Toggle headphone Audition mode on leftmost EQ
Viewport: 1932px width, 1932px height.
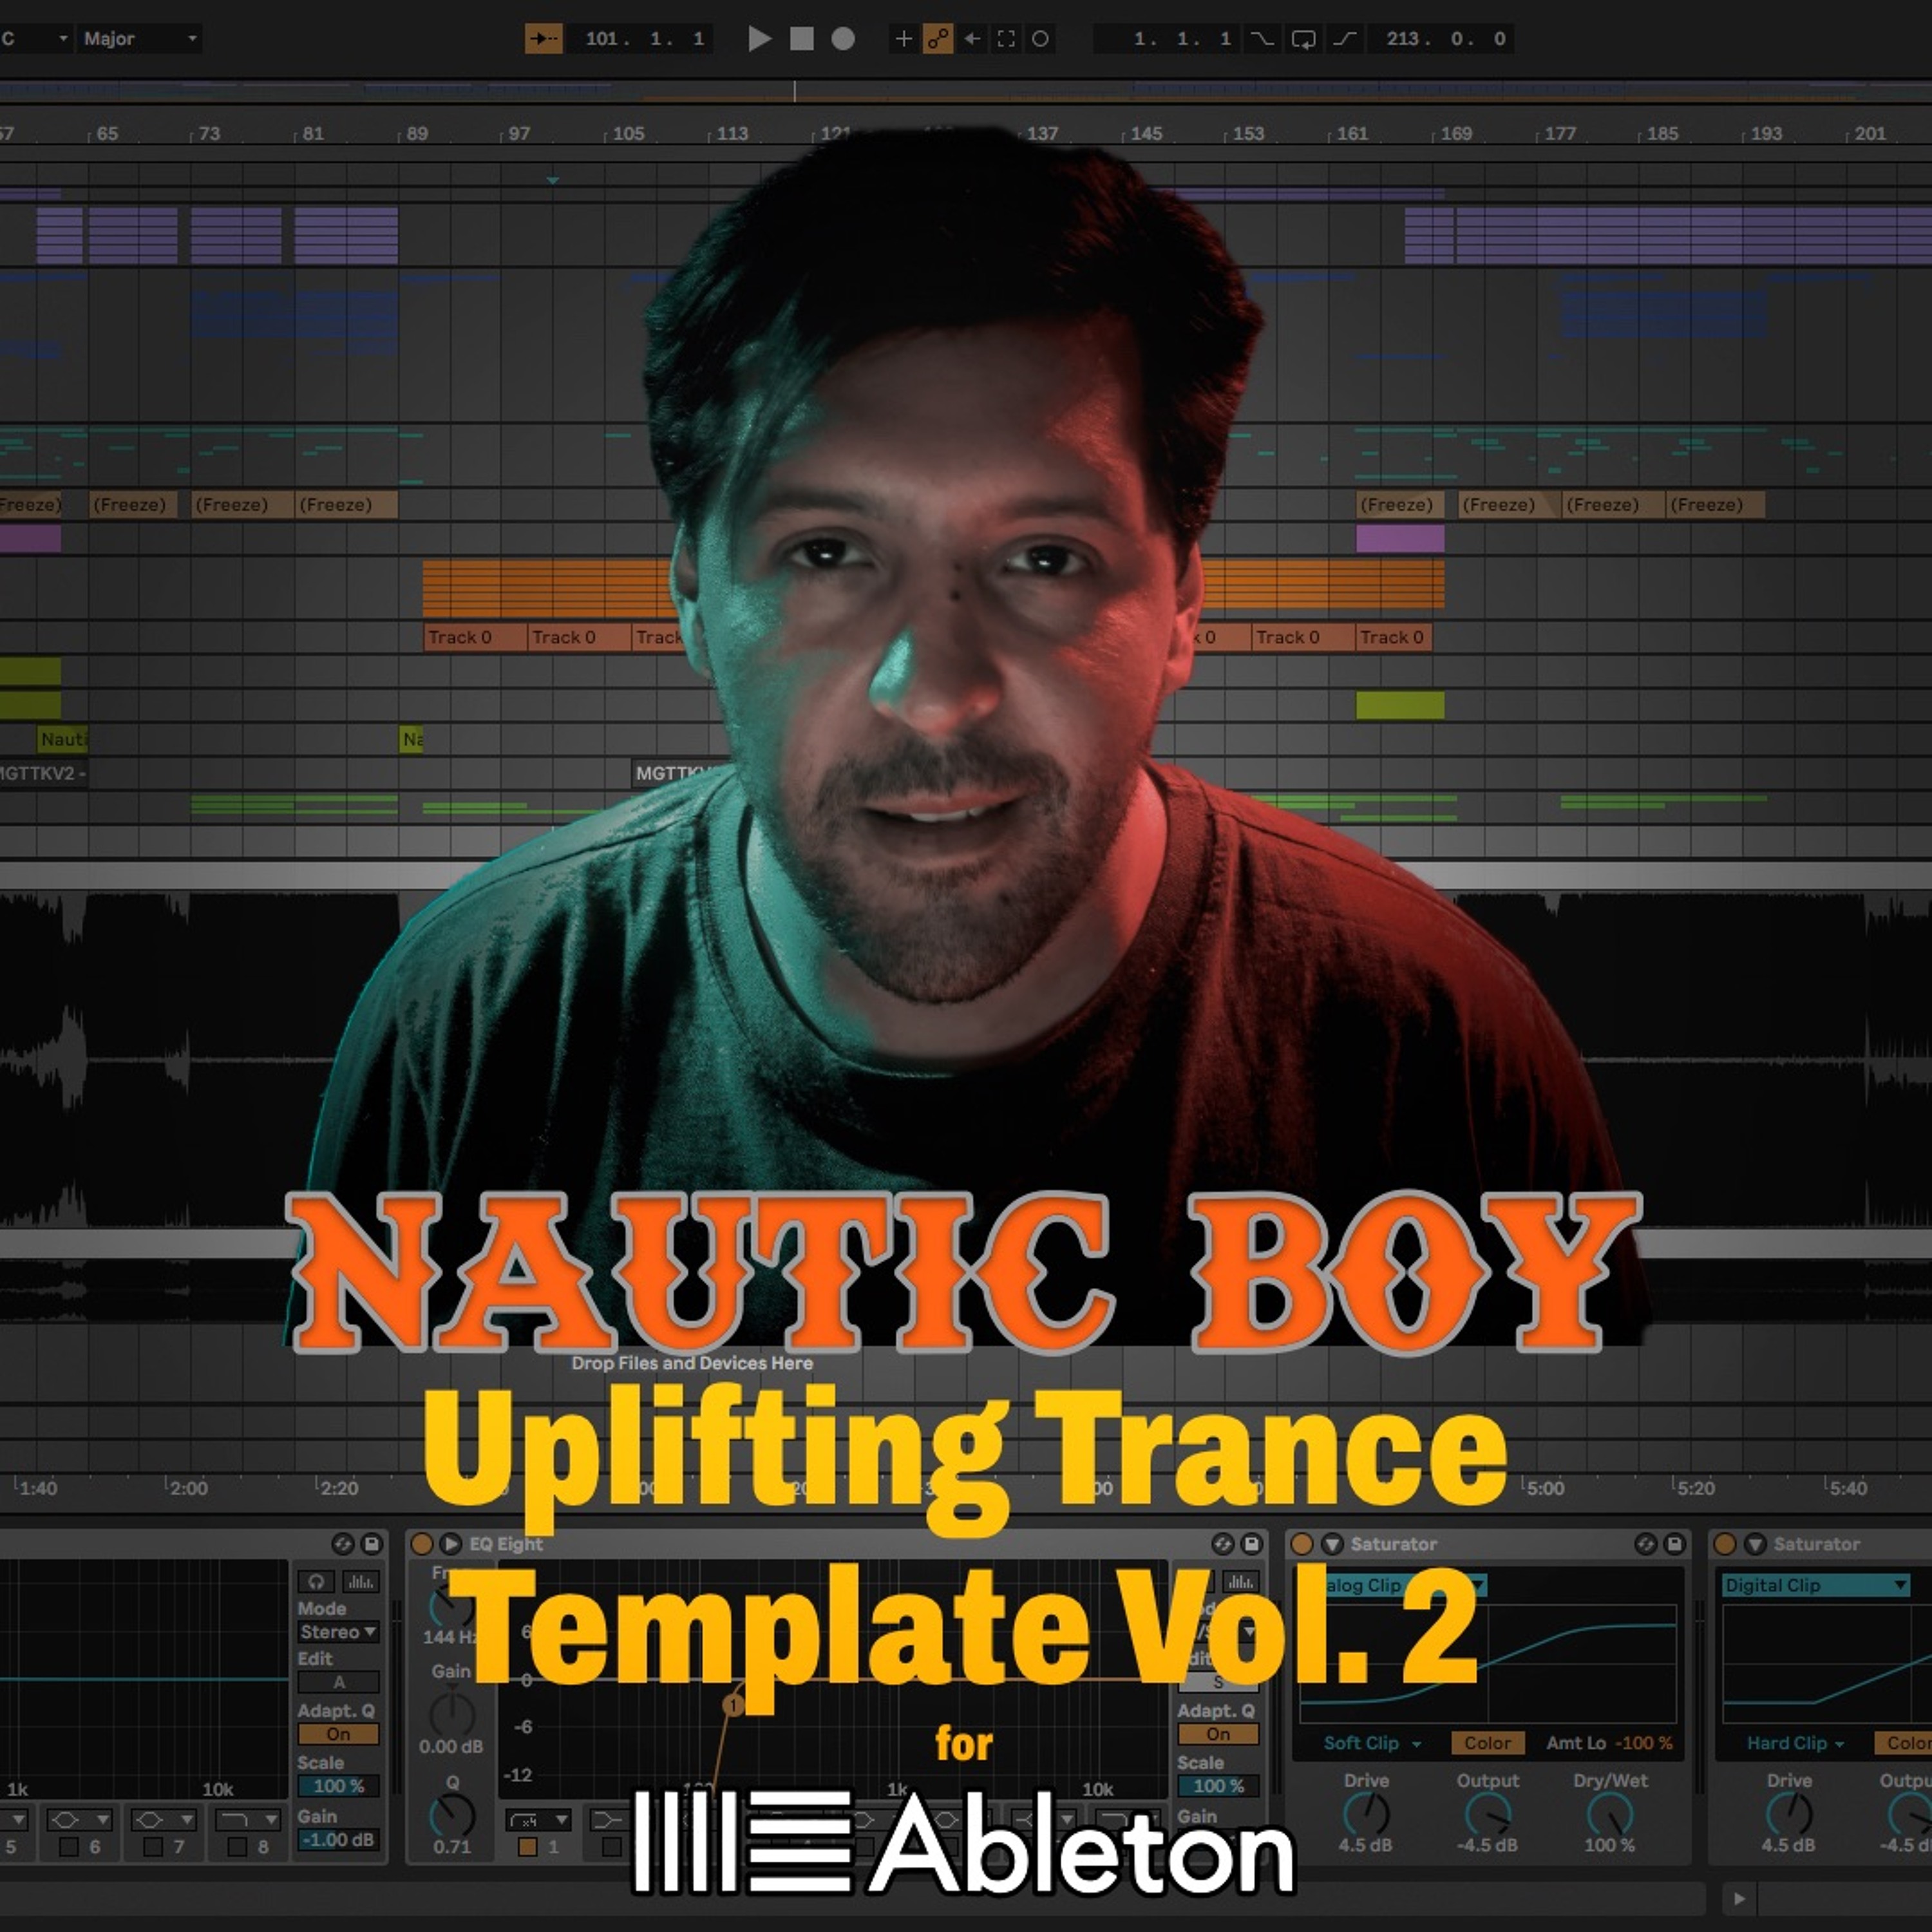(x=316, y=1581)
